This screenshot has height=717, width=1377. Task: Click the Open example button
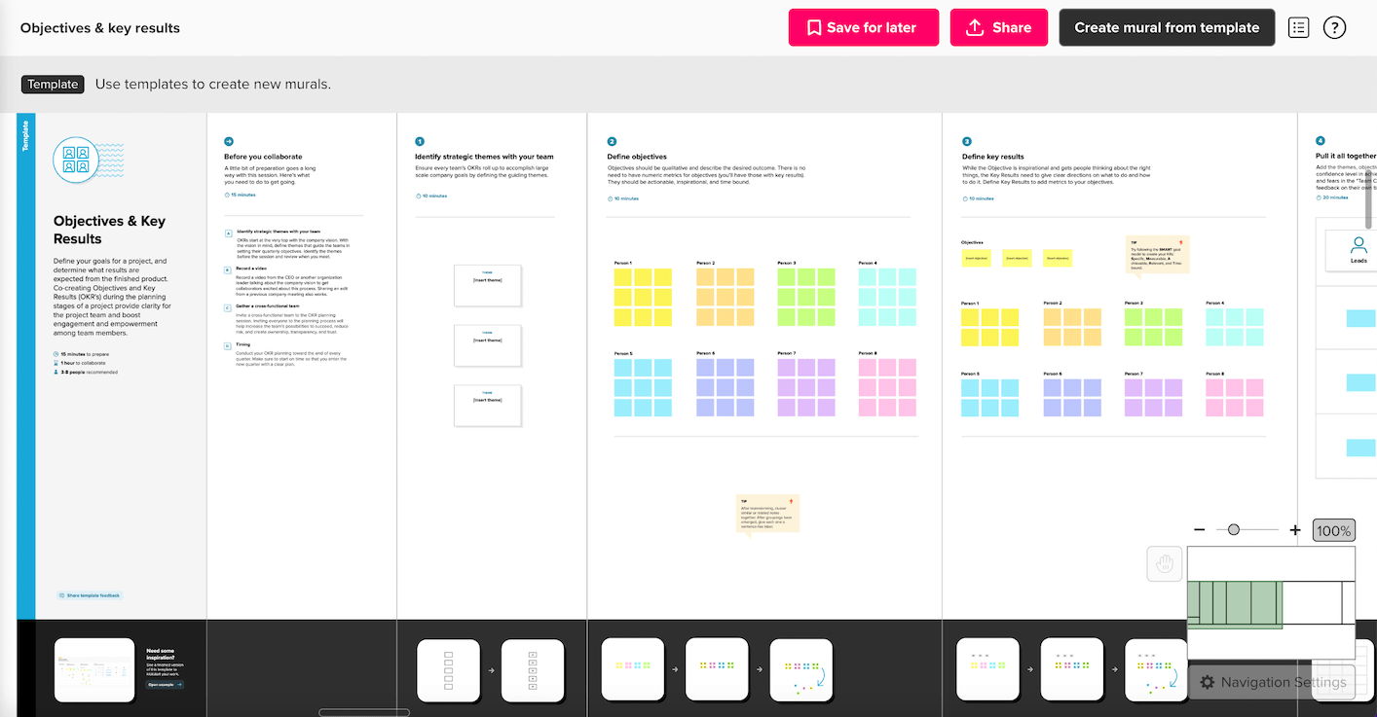(x=165, y=685)
